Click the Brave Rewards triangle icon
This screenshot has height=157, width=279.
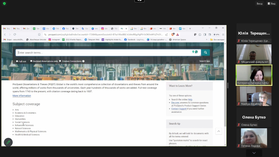pos(177,35)
